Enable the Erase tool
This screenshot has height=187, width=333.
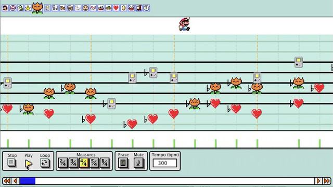pyautogui.click(x=123, y=163)
